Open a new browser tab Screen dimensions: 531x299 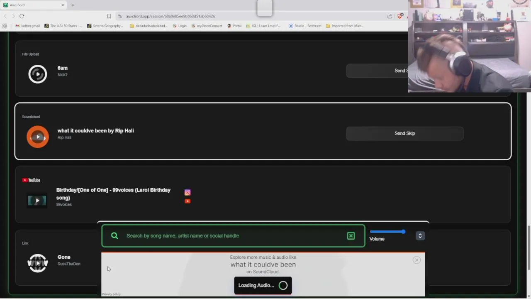(x=73, y=5)
